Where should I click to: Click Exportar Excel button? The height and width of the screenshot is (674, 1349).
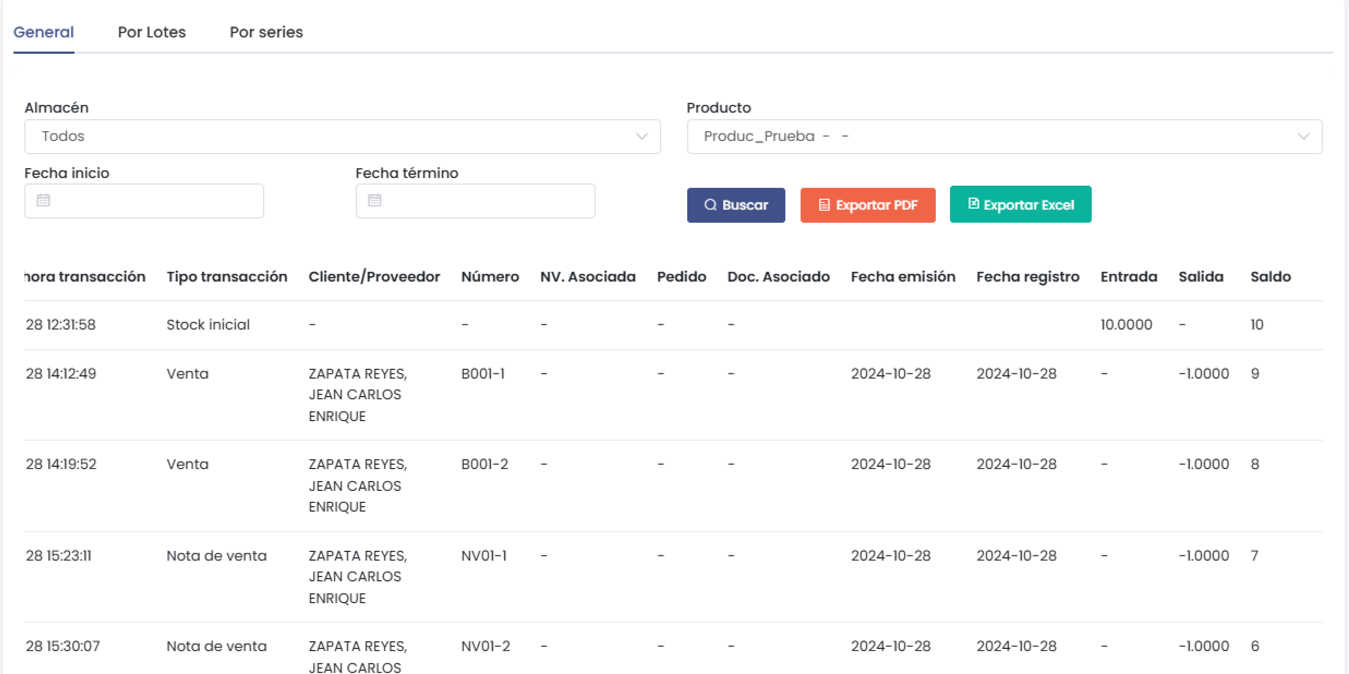click(1020, 204)
